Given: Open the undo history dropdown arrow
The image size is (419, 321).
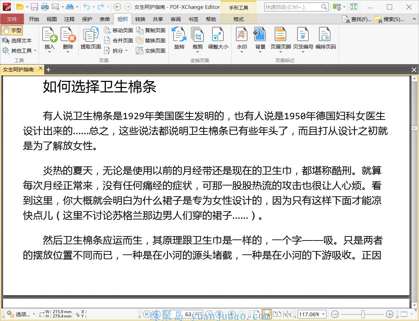Looking at the screenshot, I should [x=93, y=7].
